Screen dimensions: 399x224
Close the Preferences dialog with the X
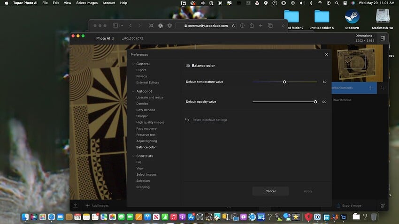326,55
